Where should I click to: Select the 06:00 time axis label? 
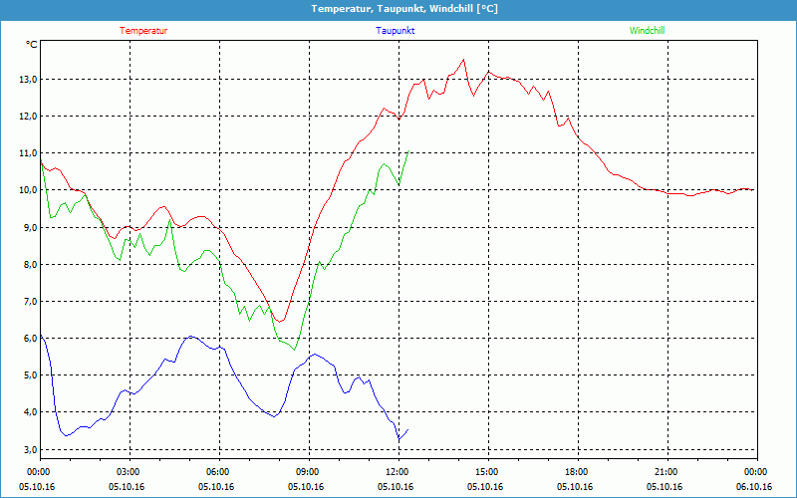coord(218,472)
